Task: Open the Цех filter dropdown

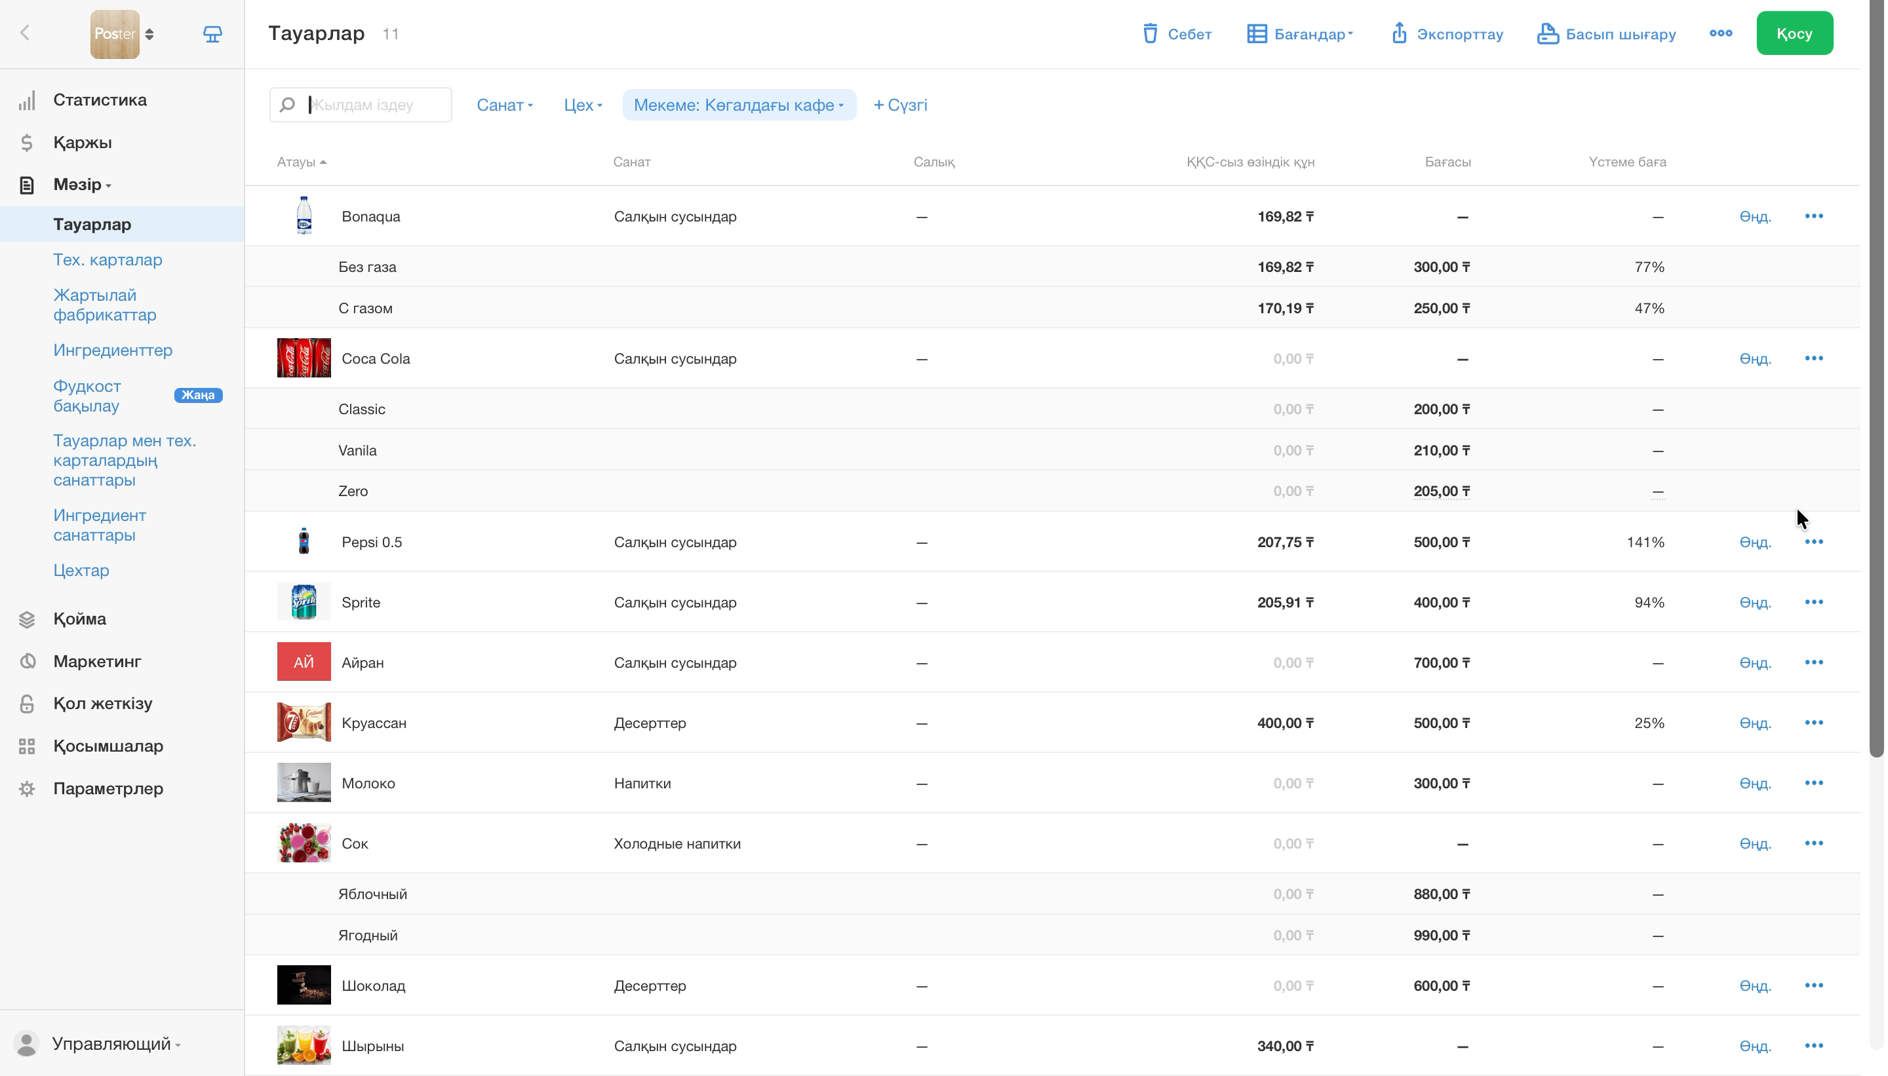Action: (583, 105)
